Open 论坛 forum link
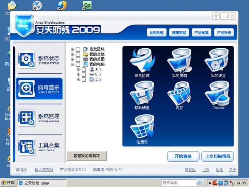The height and width of the screenshot is (187, 249). click(219, 170)
